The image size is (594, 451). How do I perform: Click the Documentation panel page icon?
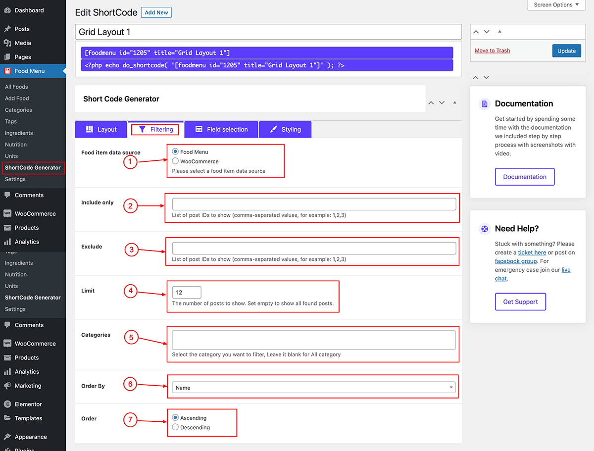point(485,104)
